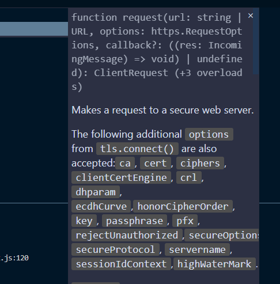Click the 'highWaterMark' option tag
This screenshot has height=284, width=280.
(214, 264)
